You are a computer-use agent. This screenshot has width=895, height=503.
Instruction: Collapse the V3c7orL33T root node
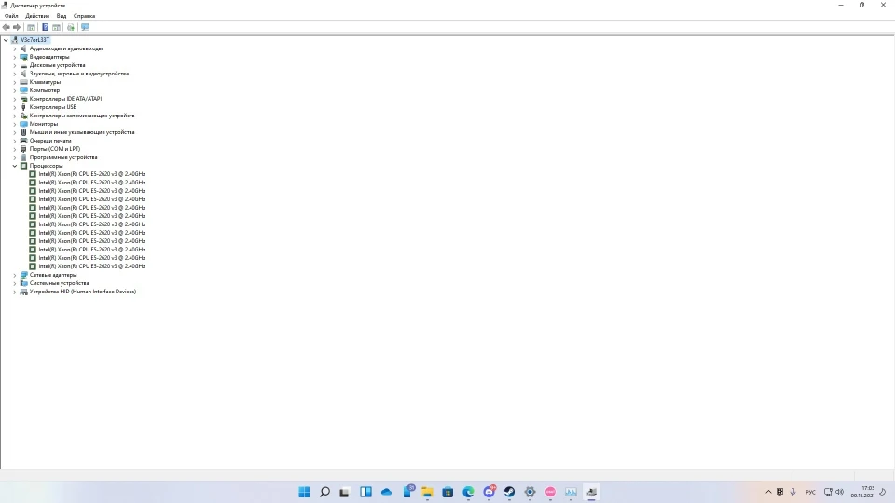tap(6, 40)
